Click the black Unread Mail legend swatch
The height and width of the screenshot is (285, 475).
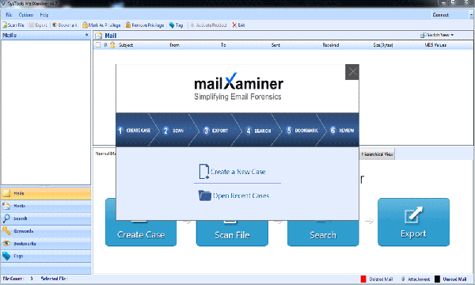438,279
